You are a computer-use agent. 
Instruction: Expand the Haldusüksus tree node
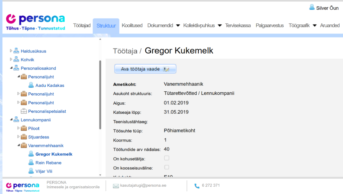click(x=10, y=51)
